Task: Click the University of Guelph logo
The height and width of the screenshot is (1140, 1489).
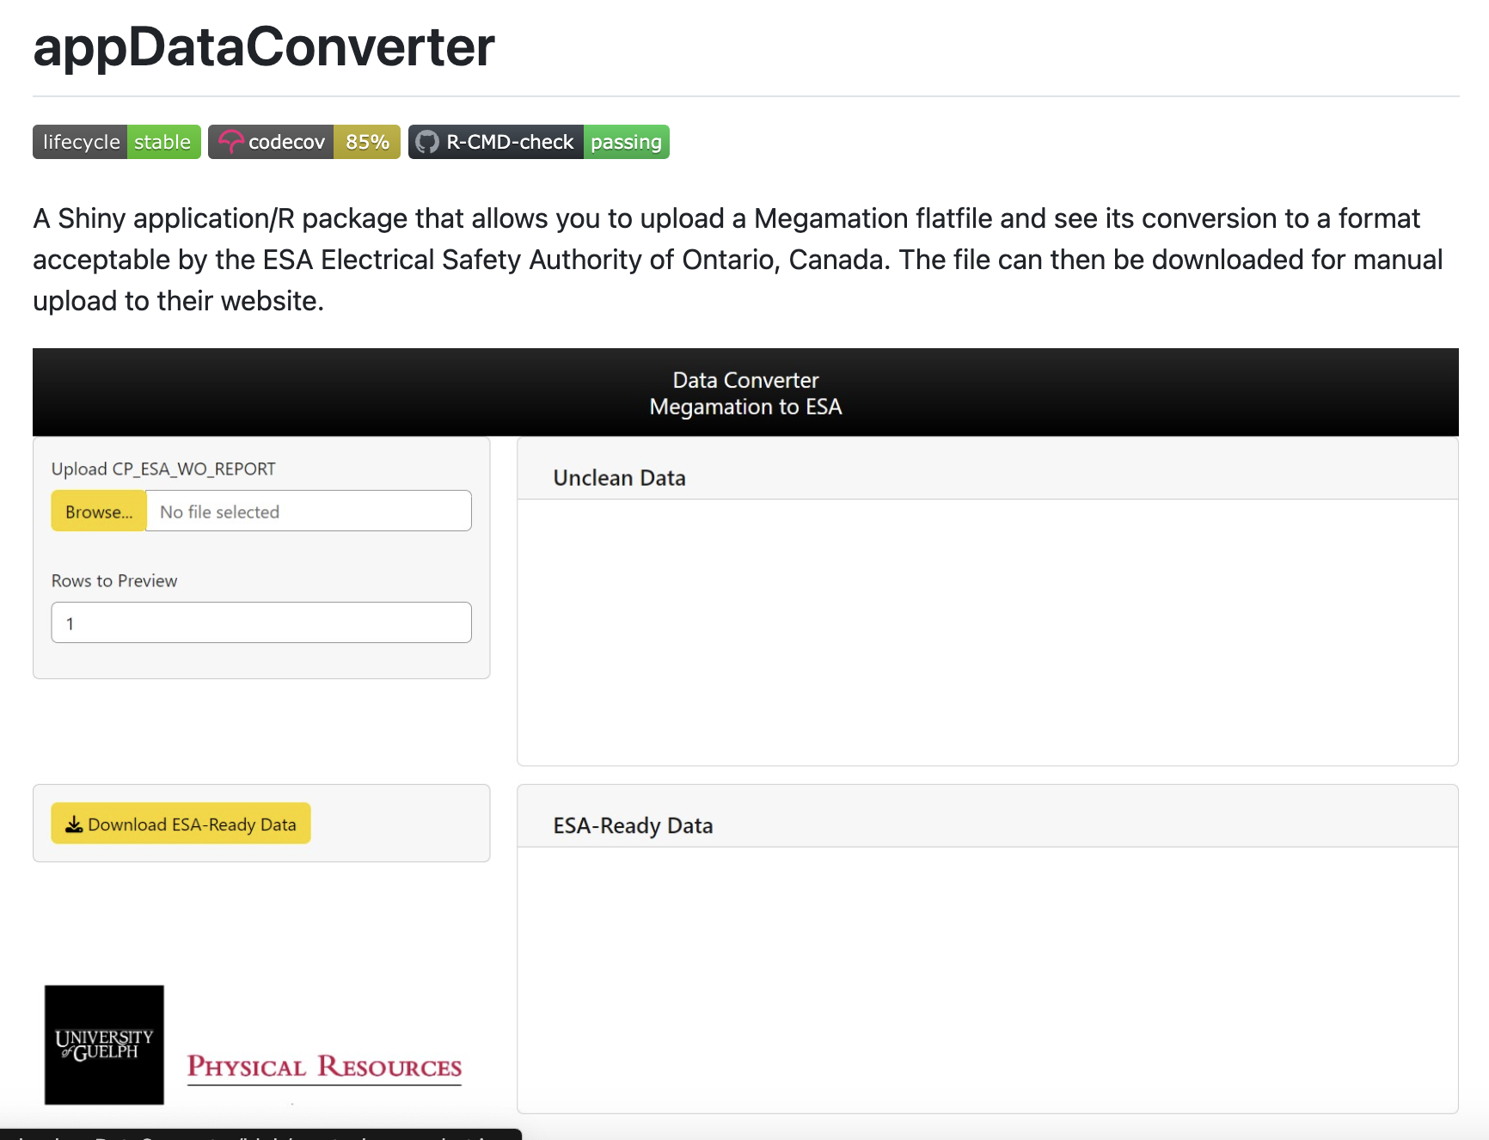Action: pyautogui.click(x=103, y=1045)
